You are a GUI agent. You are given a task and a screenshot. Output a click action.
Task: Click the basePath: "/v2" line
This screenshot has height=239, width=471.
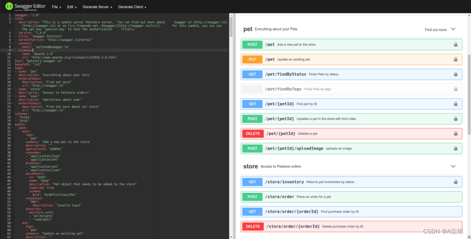(x=28, y=65)
